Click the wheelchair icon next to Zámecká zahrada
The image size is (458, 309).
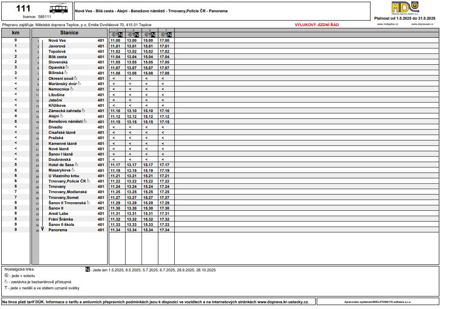coord(83,111)
